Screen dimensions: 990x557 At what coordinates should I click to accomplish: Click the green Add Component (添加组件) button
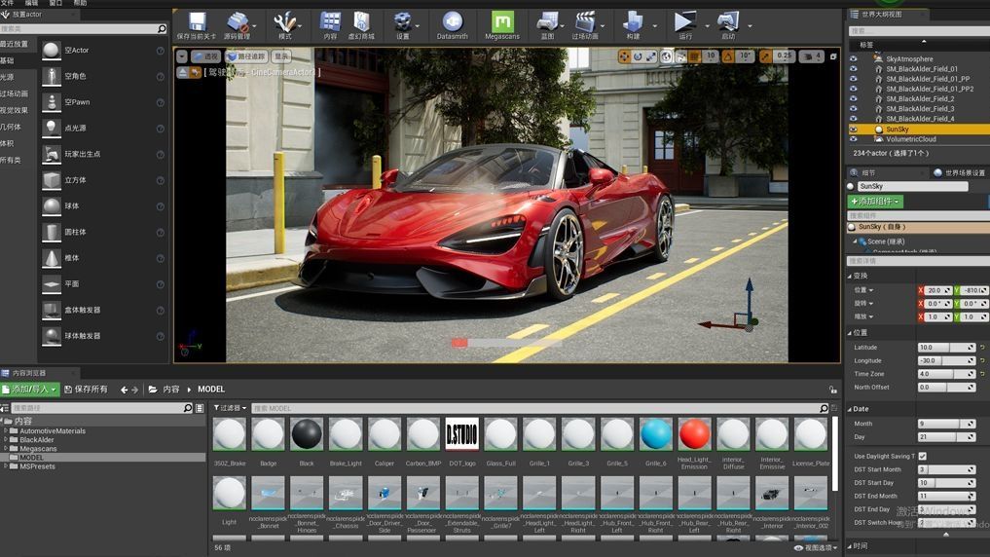pyautogui.click(x=875, y=202)
